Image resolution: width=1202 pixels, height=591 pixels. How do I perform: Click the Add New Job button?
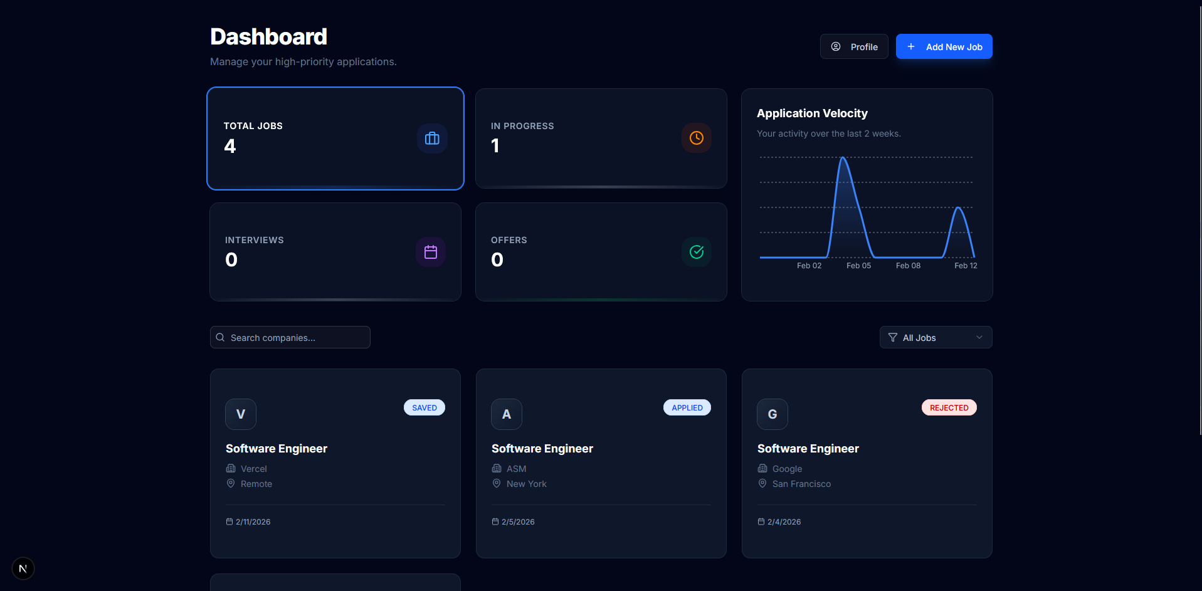944,46
